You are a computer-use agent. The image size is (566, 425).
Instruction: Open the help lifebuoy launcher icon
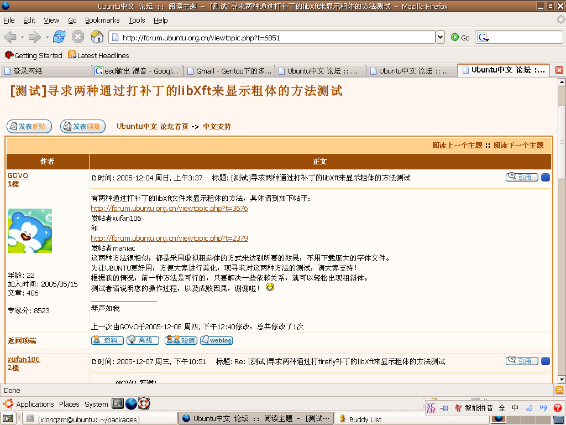[144, 403]
